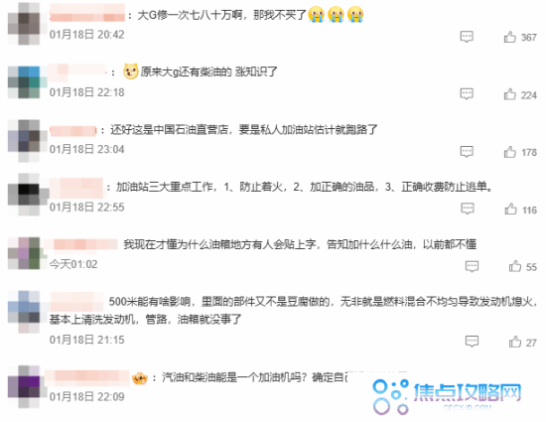Like the comment with 367 likes

(x=510, y=37)
